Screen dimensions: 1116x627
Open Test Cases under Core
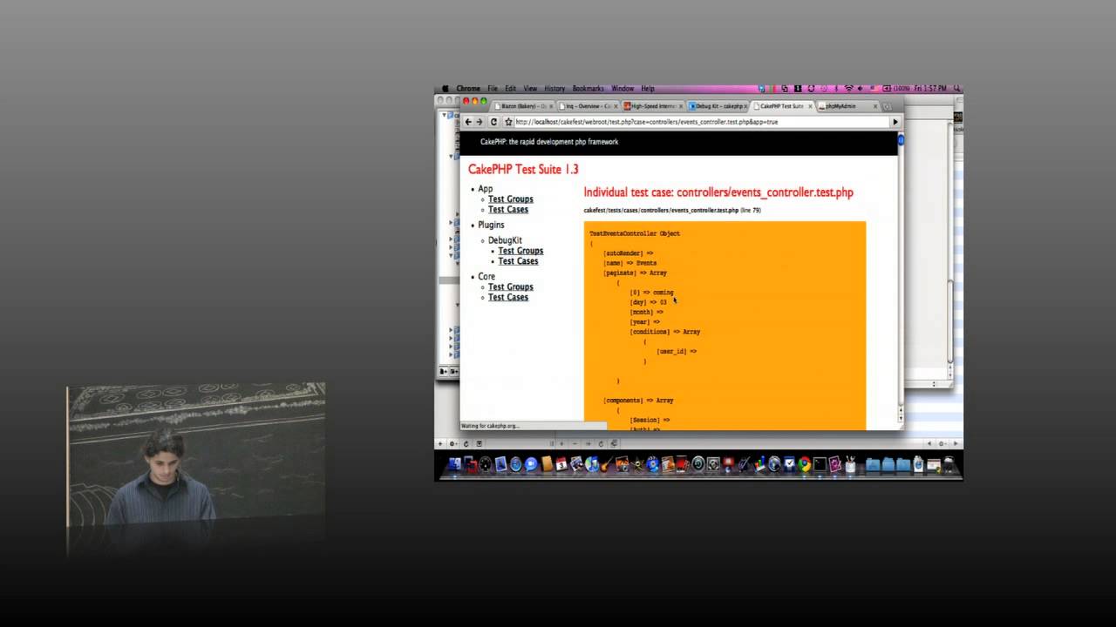508,298
